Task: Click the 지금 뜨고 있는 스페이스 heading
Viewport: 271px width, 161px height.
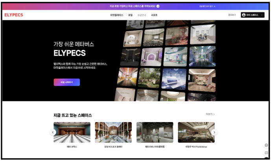Action: (x=73, y=115)
